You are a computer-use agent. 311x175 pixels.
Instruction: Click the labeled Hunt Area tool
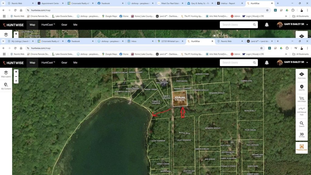coord(301,75)
